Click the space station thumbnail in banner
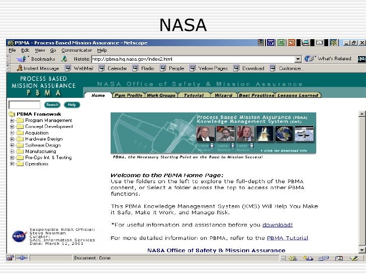 click(x=304, y=133)
